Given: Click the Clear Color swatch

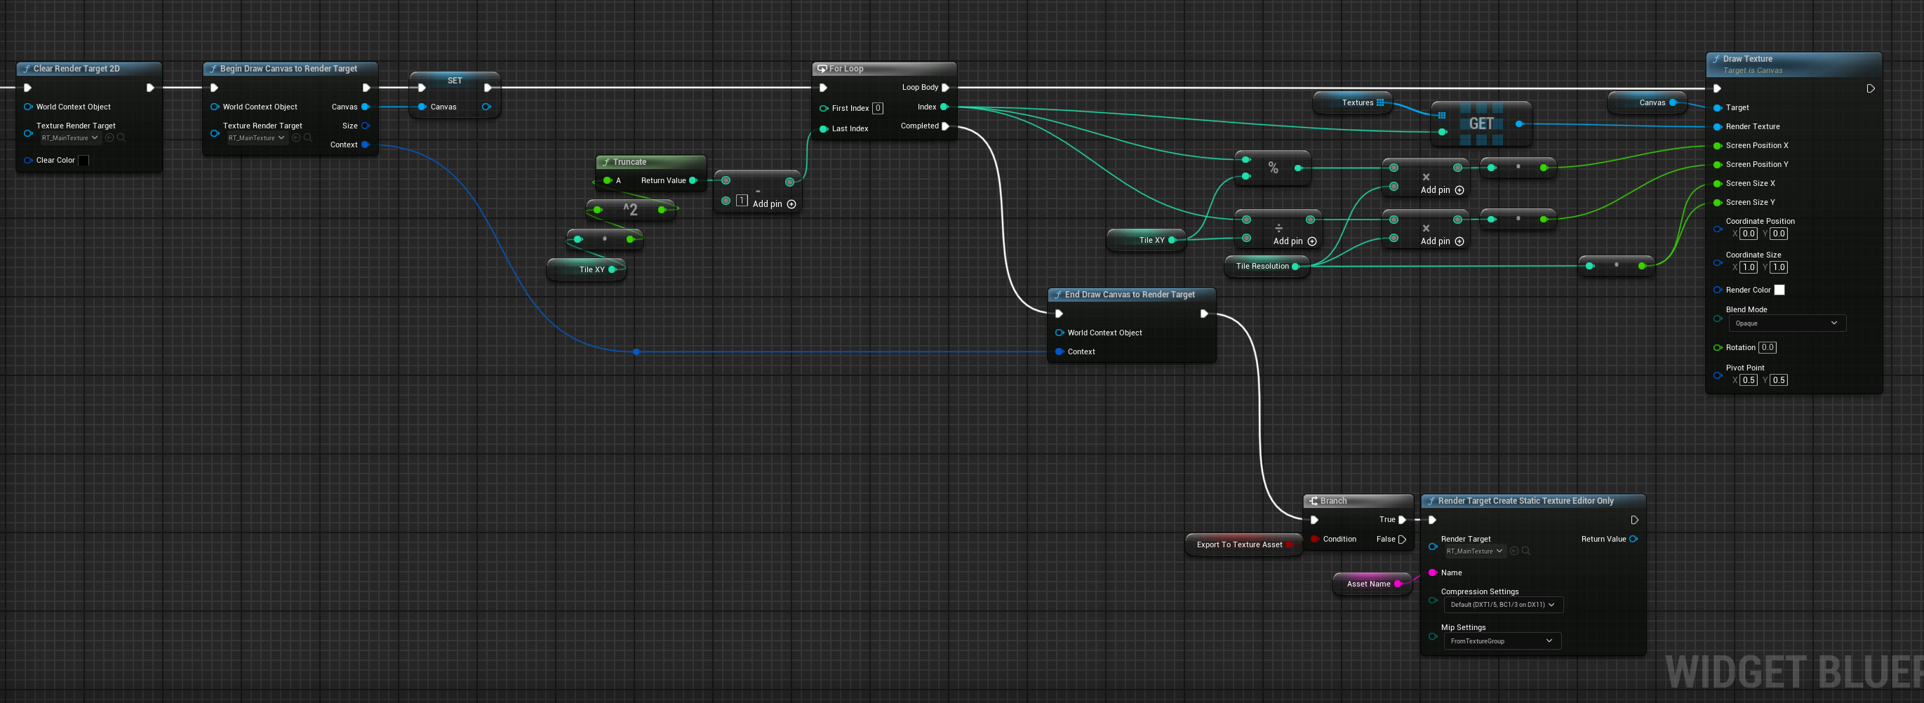Looking at the screenshot, I should point(83,160).
